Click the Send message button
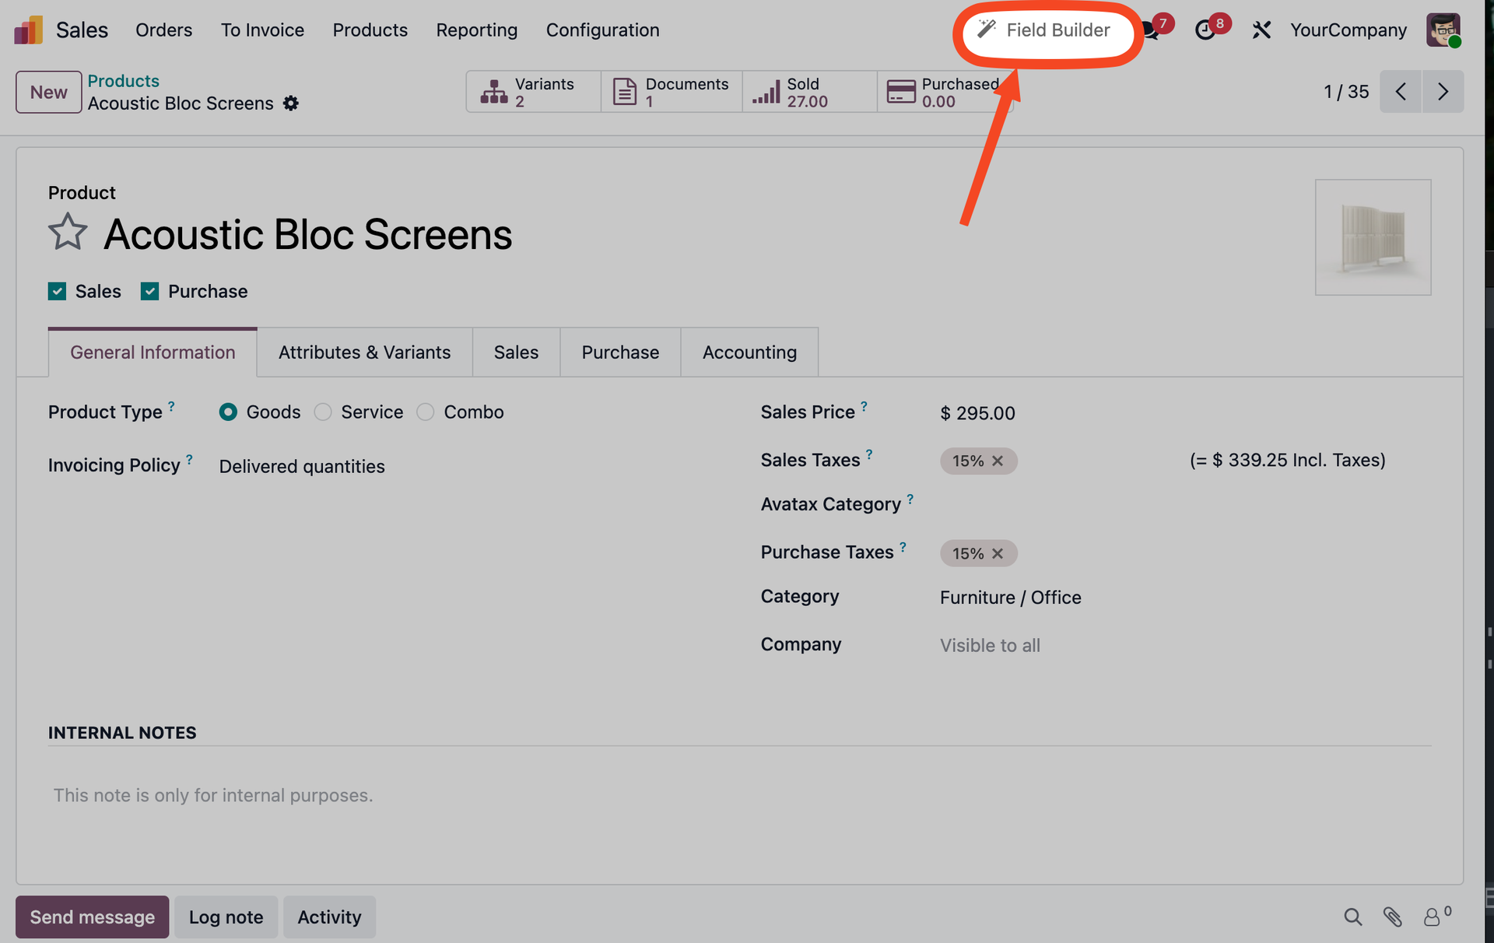Screen dimensions: 1494x943 click(x=92, y=917)
